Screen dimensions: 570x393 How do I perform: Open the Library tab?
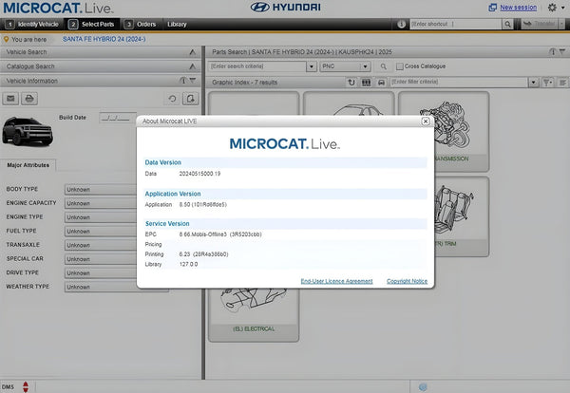click(x=177, y=25)
